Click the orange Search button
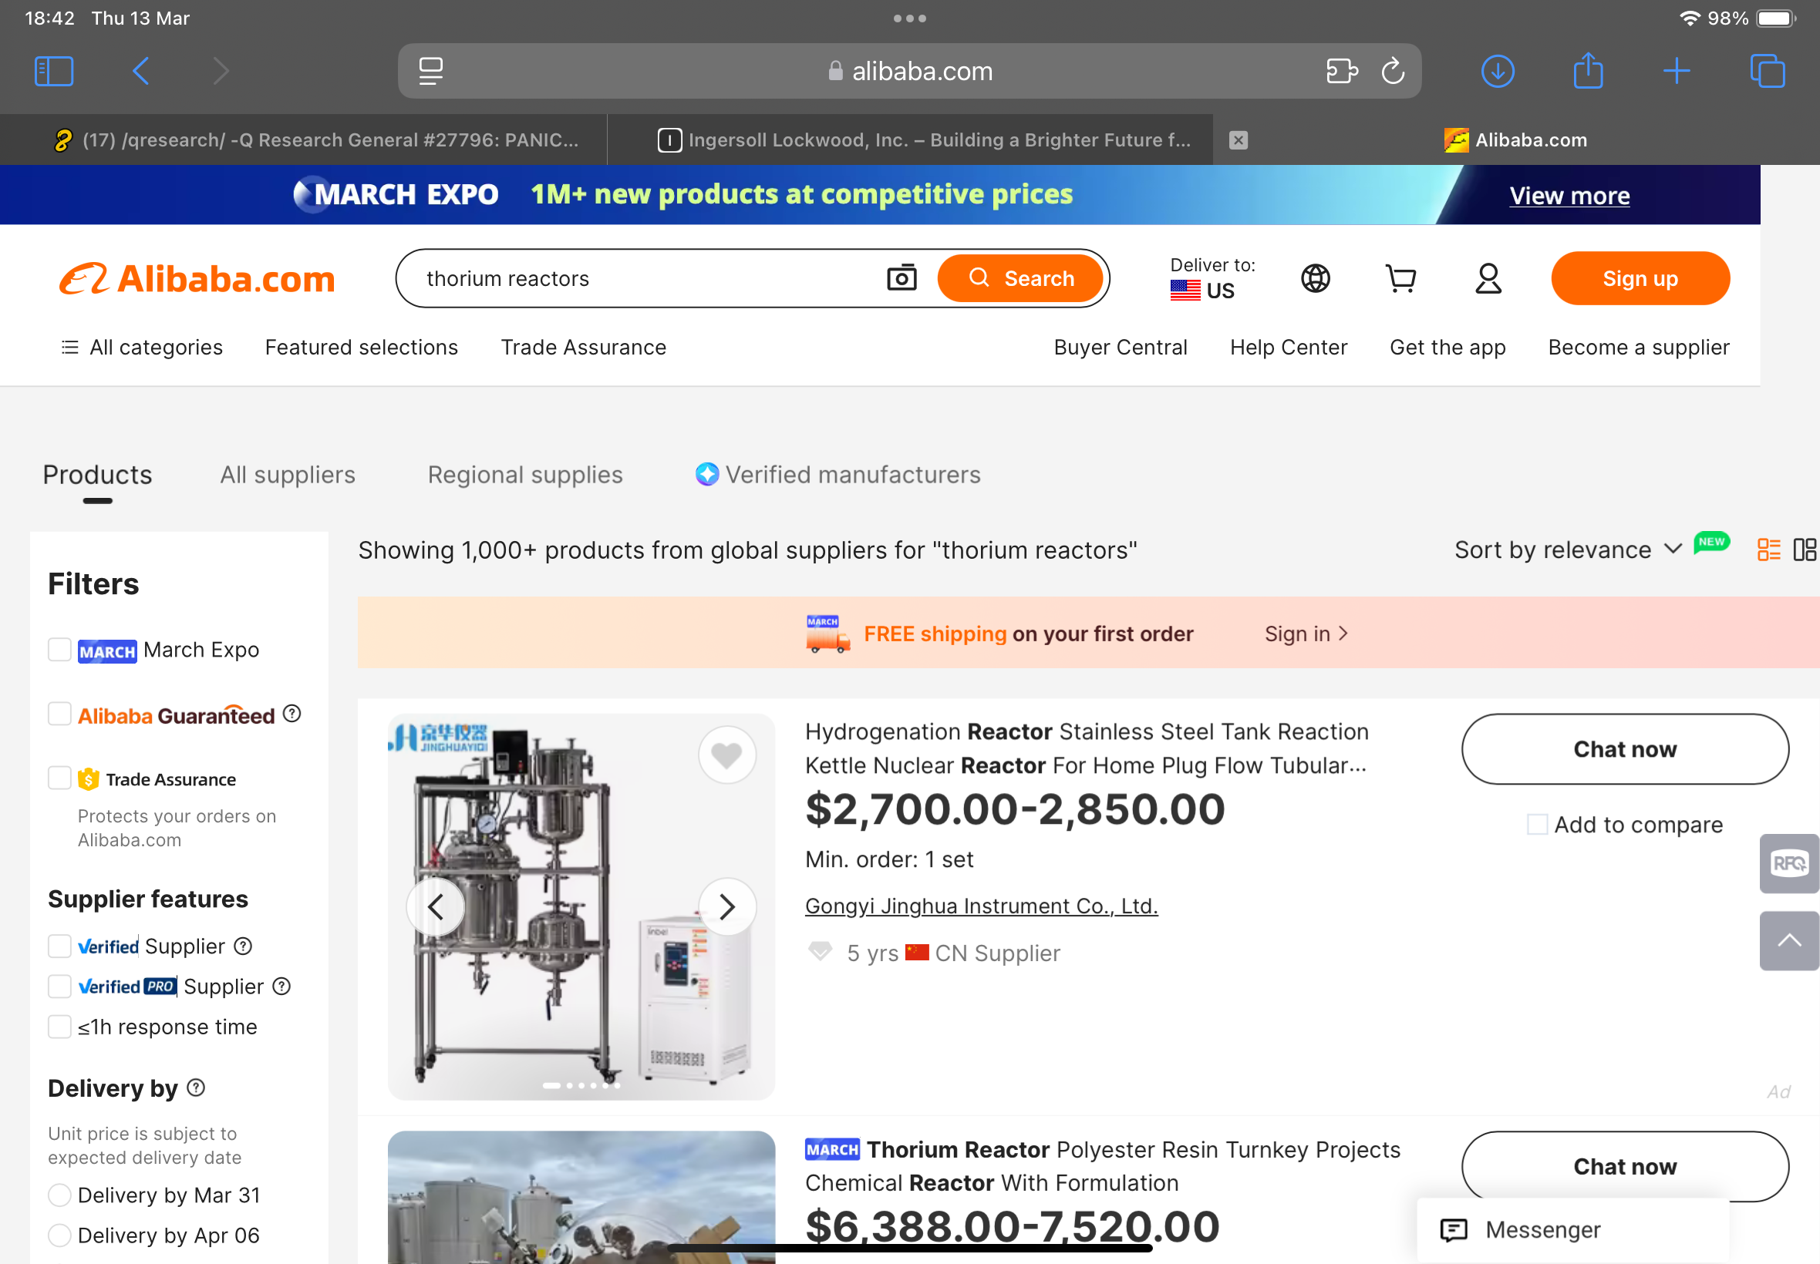The height and width of the screenshot is (1264, 1820). coord(1020,278)
